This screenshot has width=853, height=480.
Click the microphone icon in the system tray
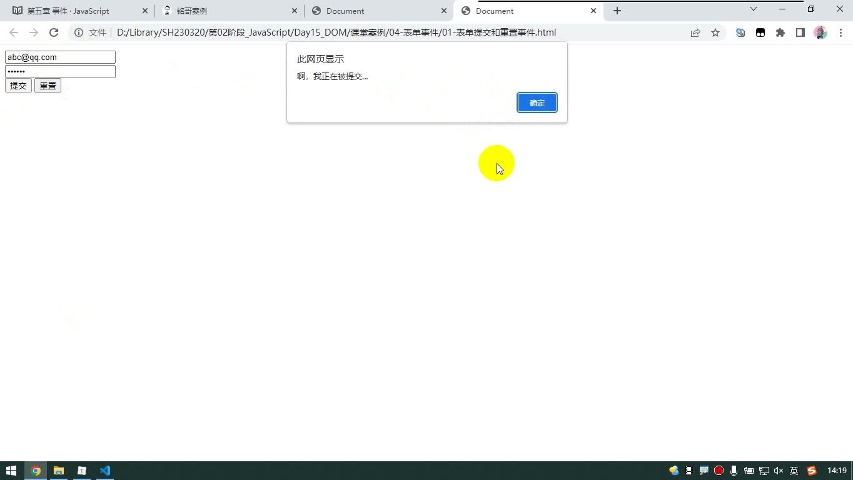(734, 471)
